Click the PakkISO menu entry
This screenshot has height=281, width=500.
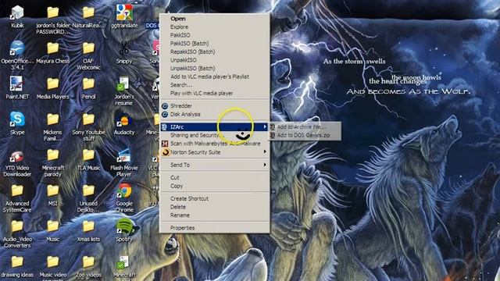214,35
